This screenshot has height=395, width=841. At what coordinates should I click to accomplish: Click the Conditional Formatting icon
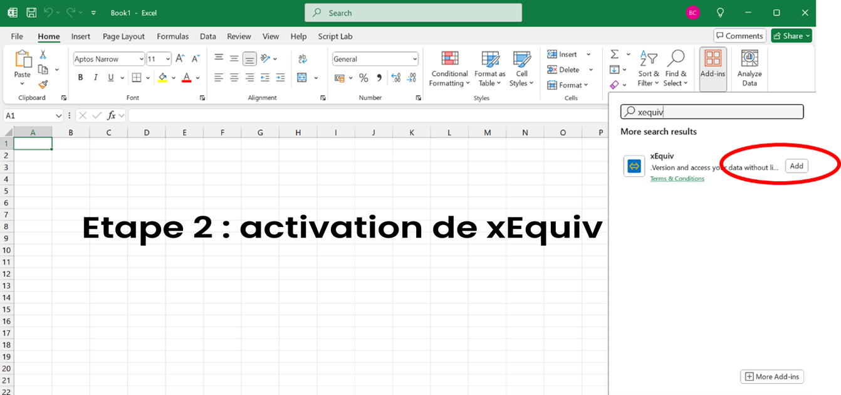(449, 60)
